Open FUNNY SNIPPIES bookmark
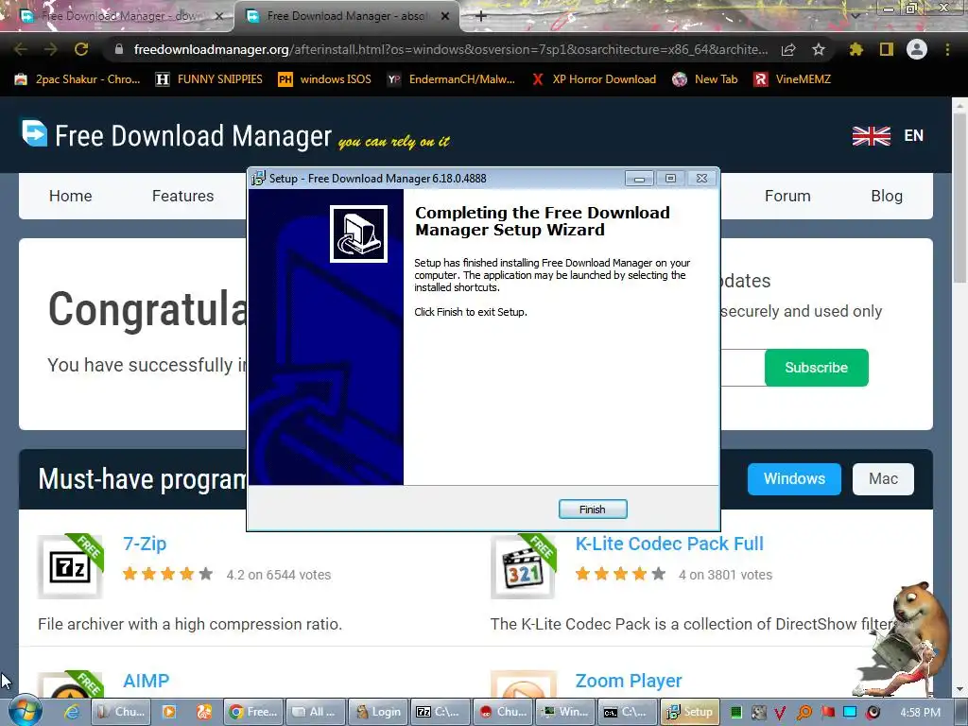Viewport: 968px width, 726px height. tap(209, 79)
